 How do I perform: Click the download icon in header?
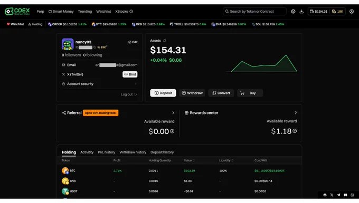click(301, 12)
